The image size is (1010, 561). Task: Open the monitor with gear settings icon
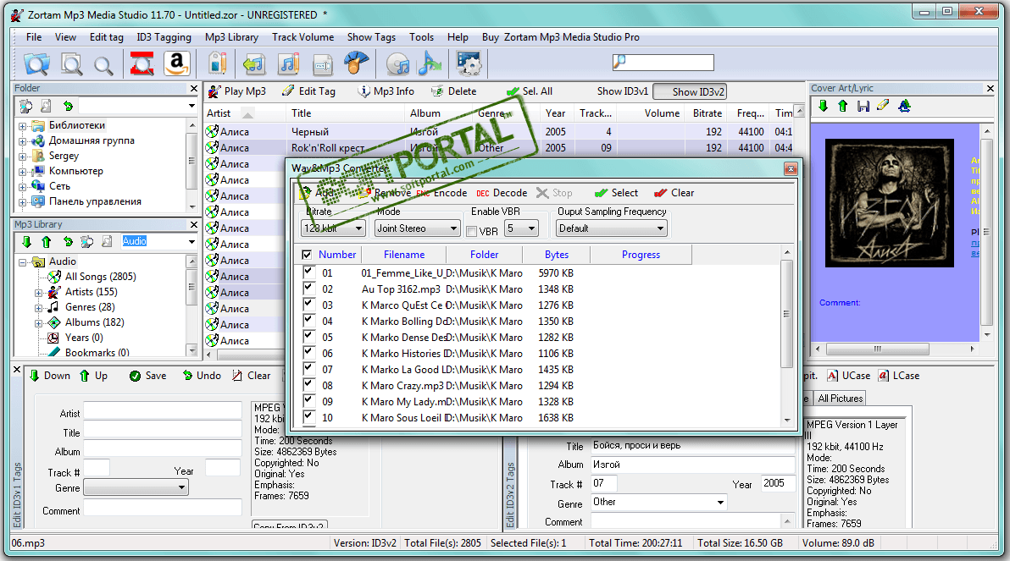point(469,63)
